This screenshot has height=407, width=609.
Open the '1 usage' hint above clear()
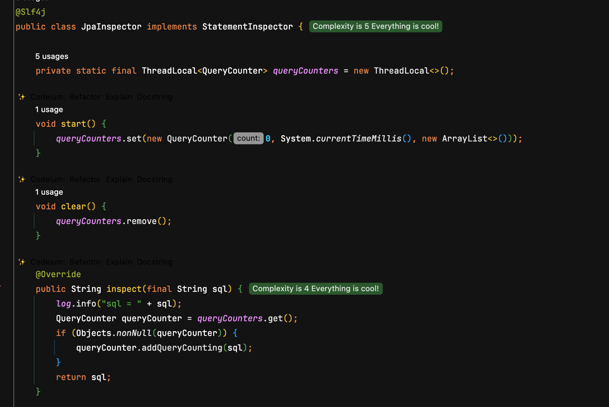tap(49, 192)
